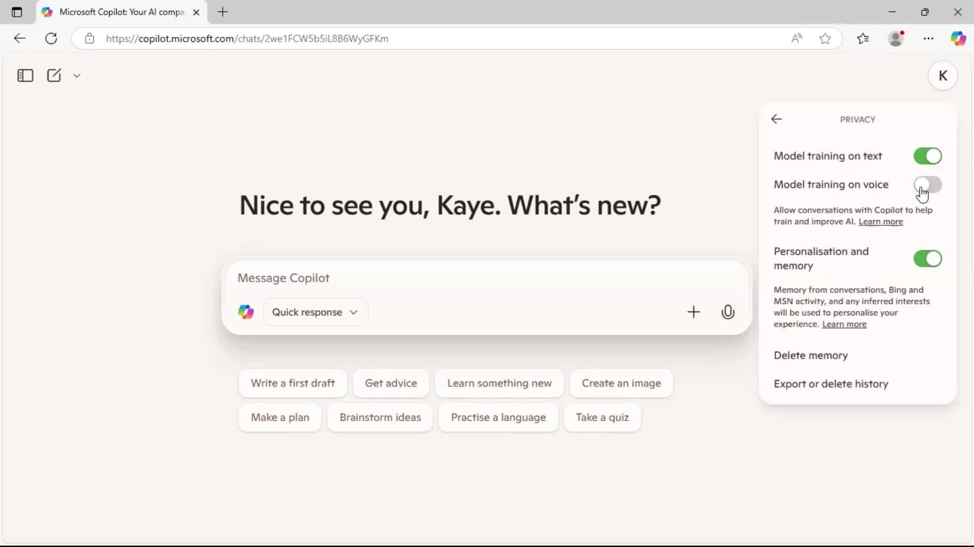Choose the Get advice suggestion
The width and height of the screenshot is (974, 547).
[391, 383]
